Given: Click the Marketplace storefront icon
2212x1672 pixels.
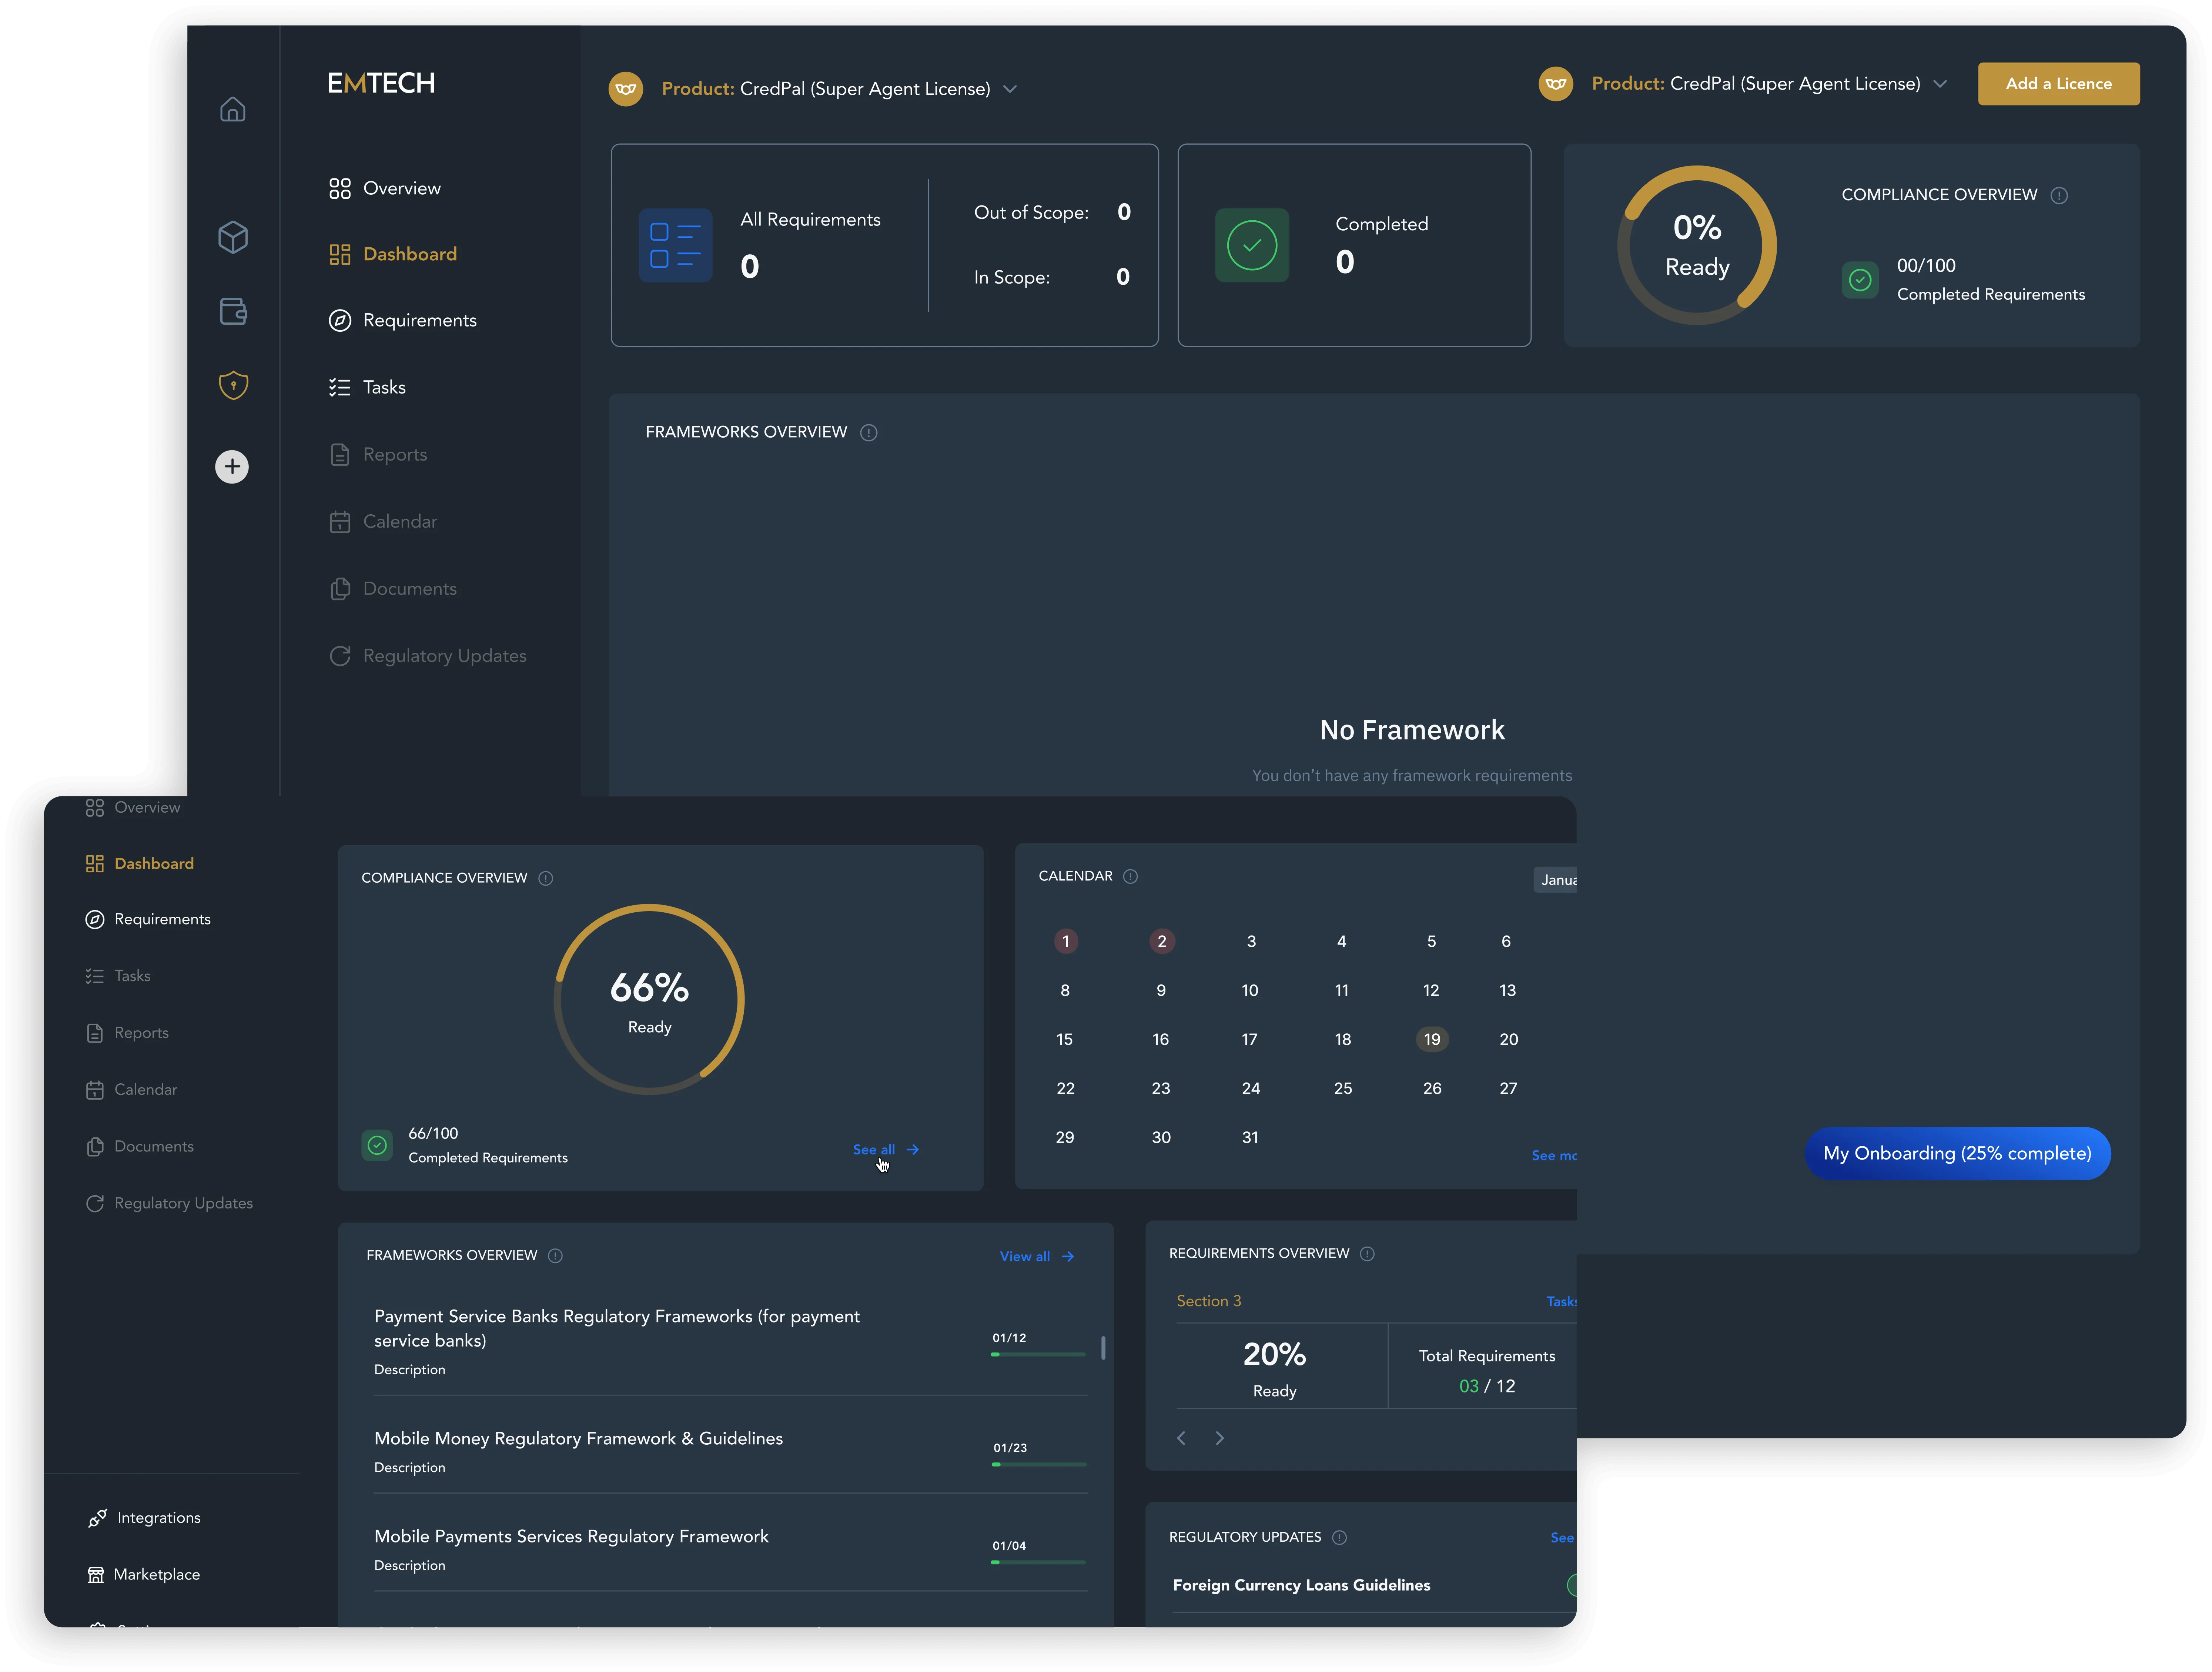Looking at the screenshot, I should 96,1575.
